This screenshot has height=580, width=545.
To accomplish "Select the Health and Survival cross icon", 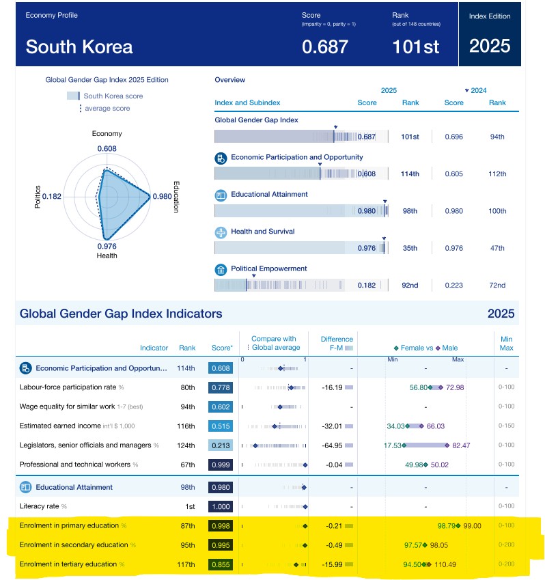I will [x=221, y=232].
